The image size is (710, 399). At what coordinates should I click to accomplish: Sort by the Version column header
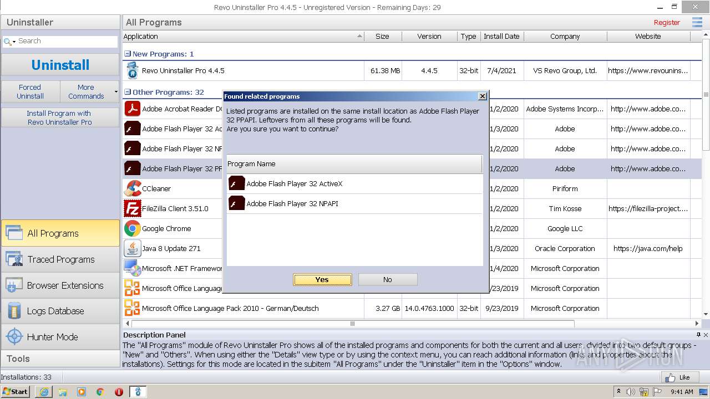pos(429,36)
